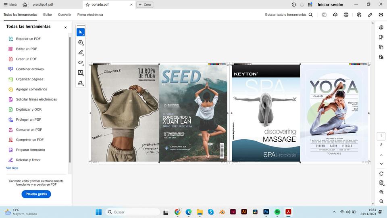
Task: Click the send by email icon
Action: click(x=381, y=15)
